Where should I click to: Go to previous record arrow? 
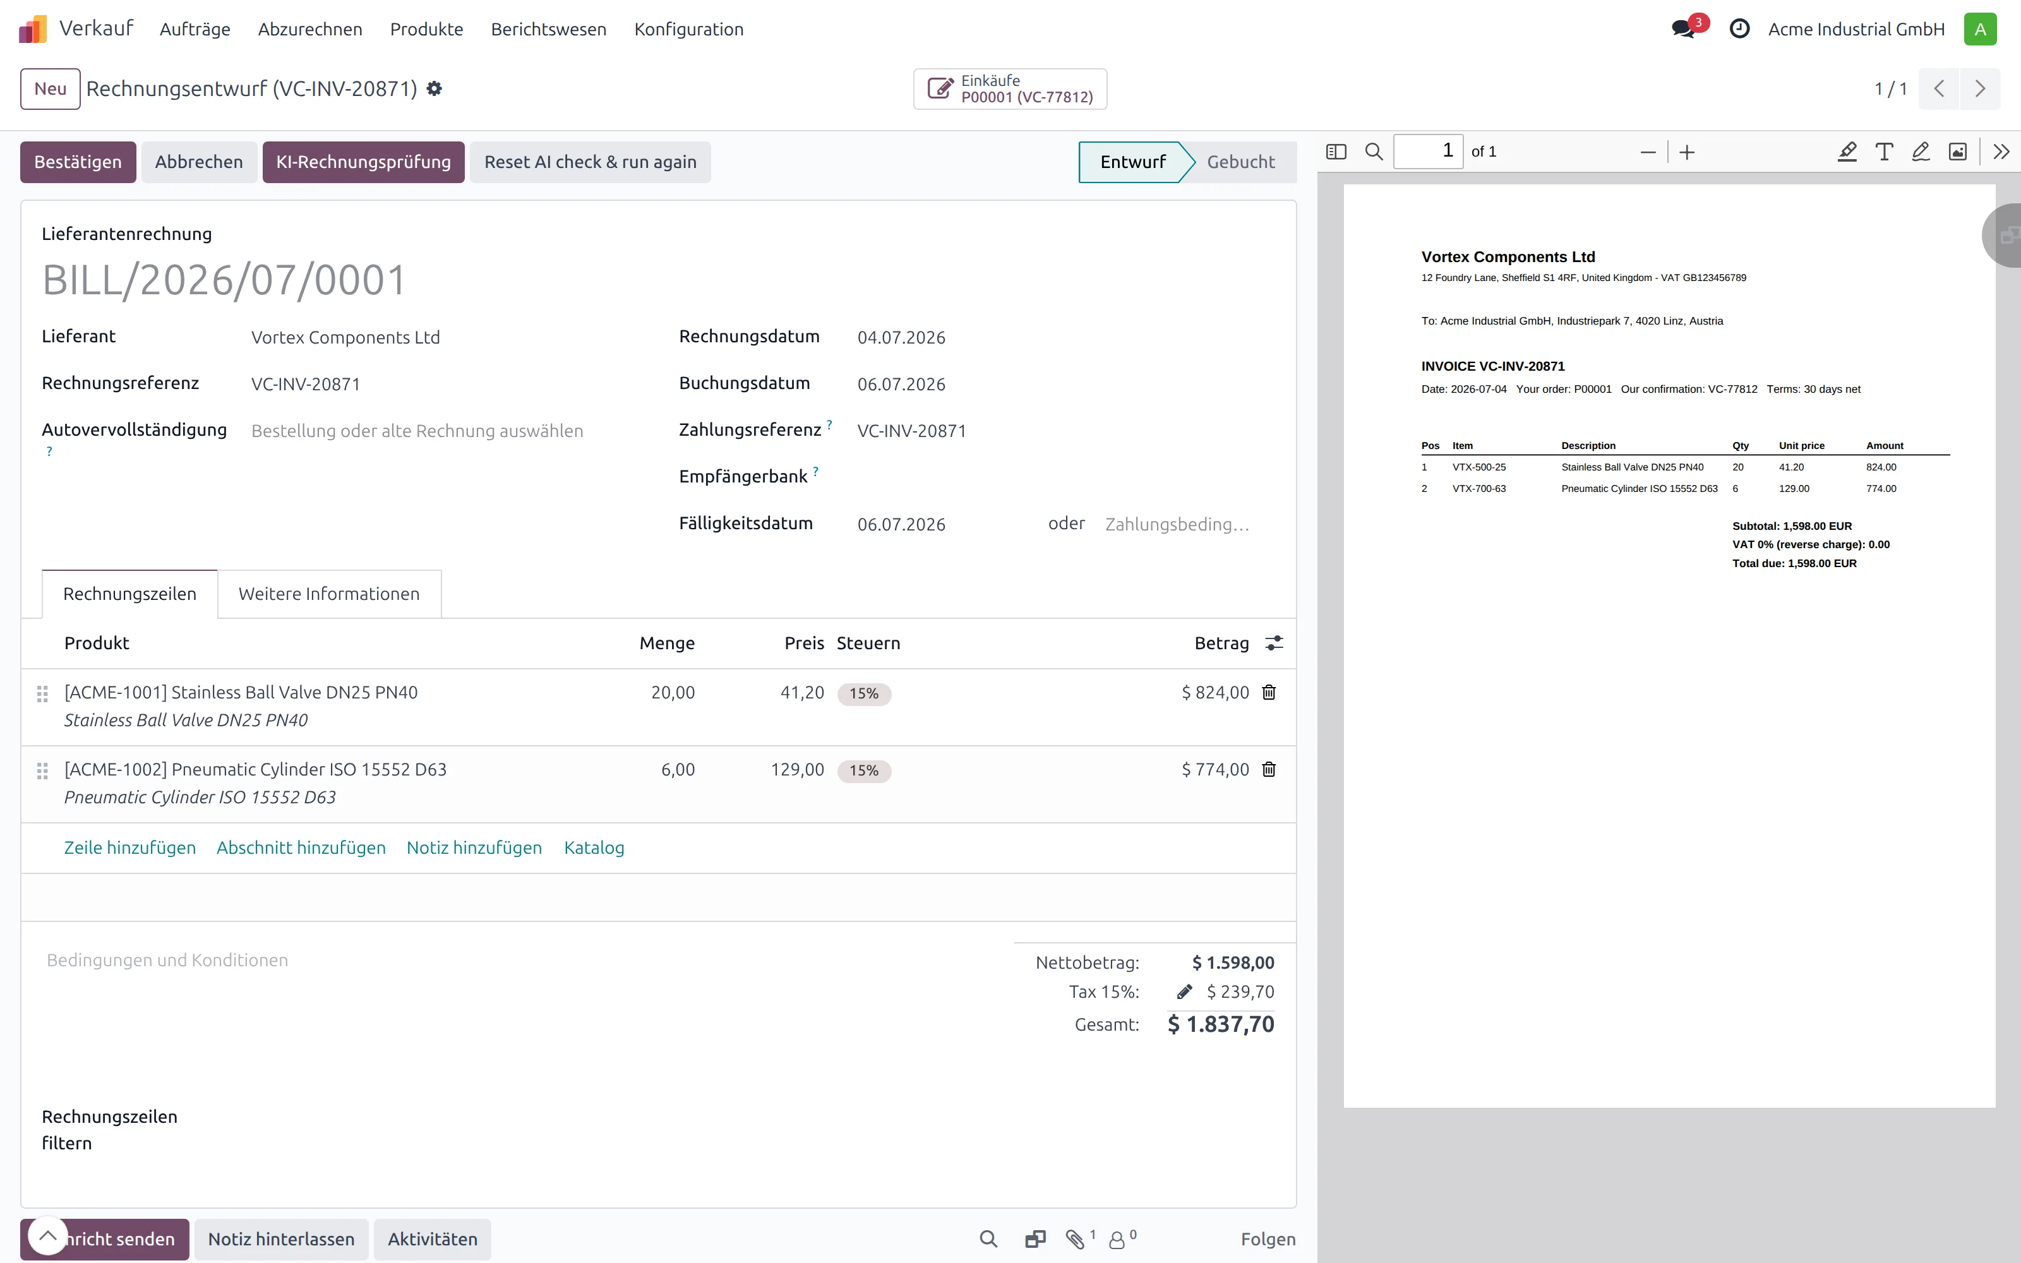(x=1939, y=88)
